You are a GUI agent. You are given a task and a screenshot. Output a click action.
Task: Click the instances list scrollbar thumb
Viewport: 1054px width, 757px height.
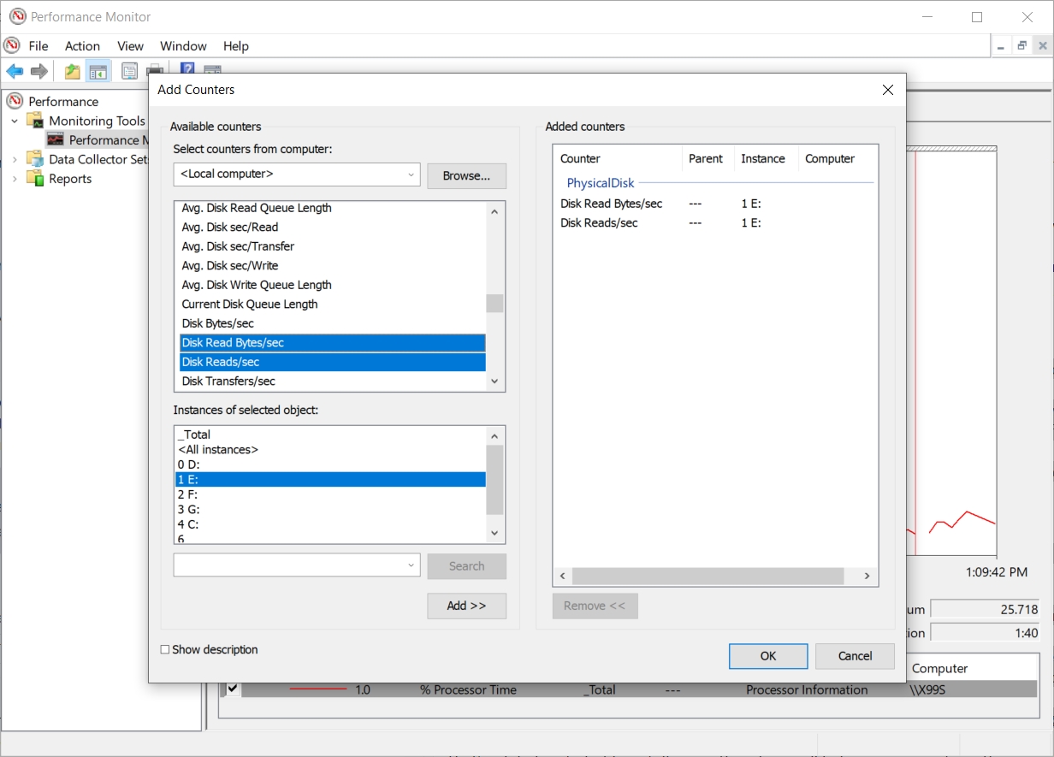(x=494, y=480)
